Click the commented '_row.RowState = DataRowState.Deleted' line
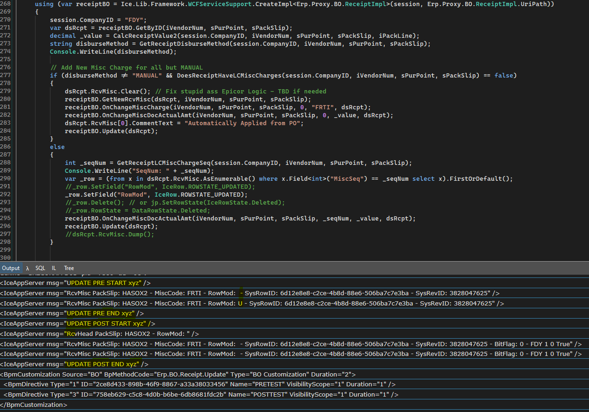Image resolution: width=589 pixels, height=412 pixels. (x=138, y=210)
